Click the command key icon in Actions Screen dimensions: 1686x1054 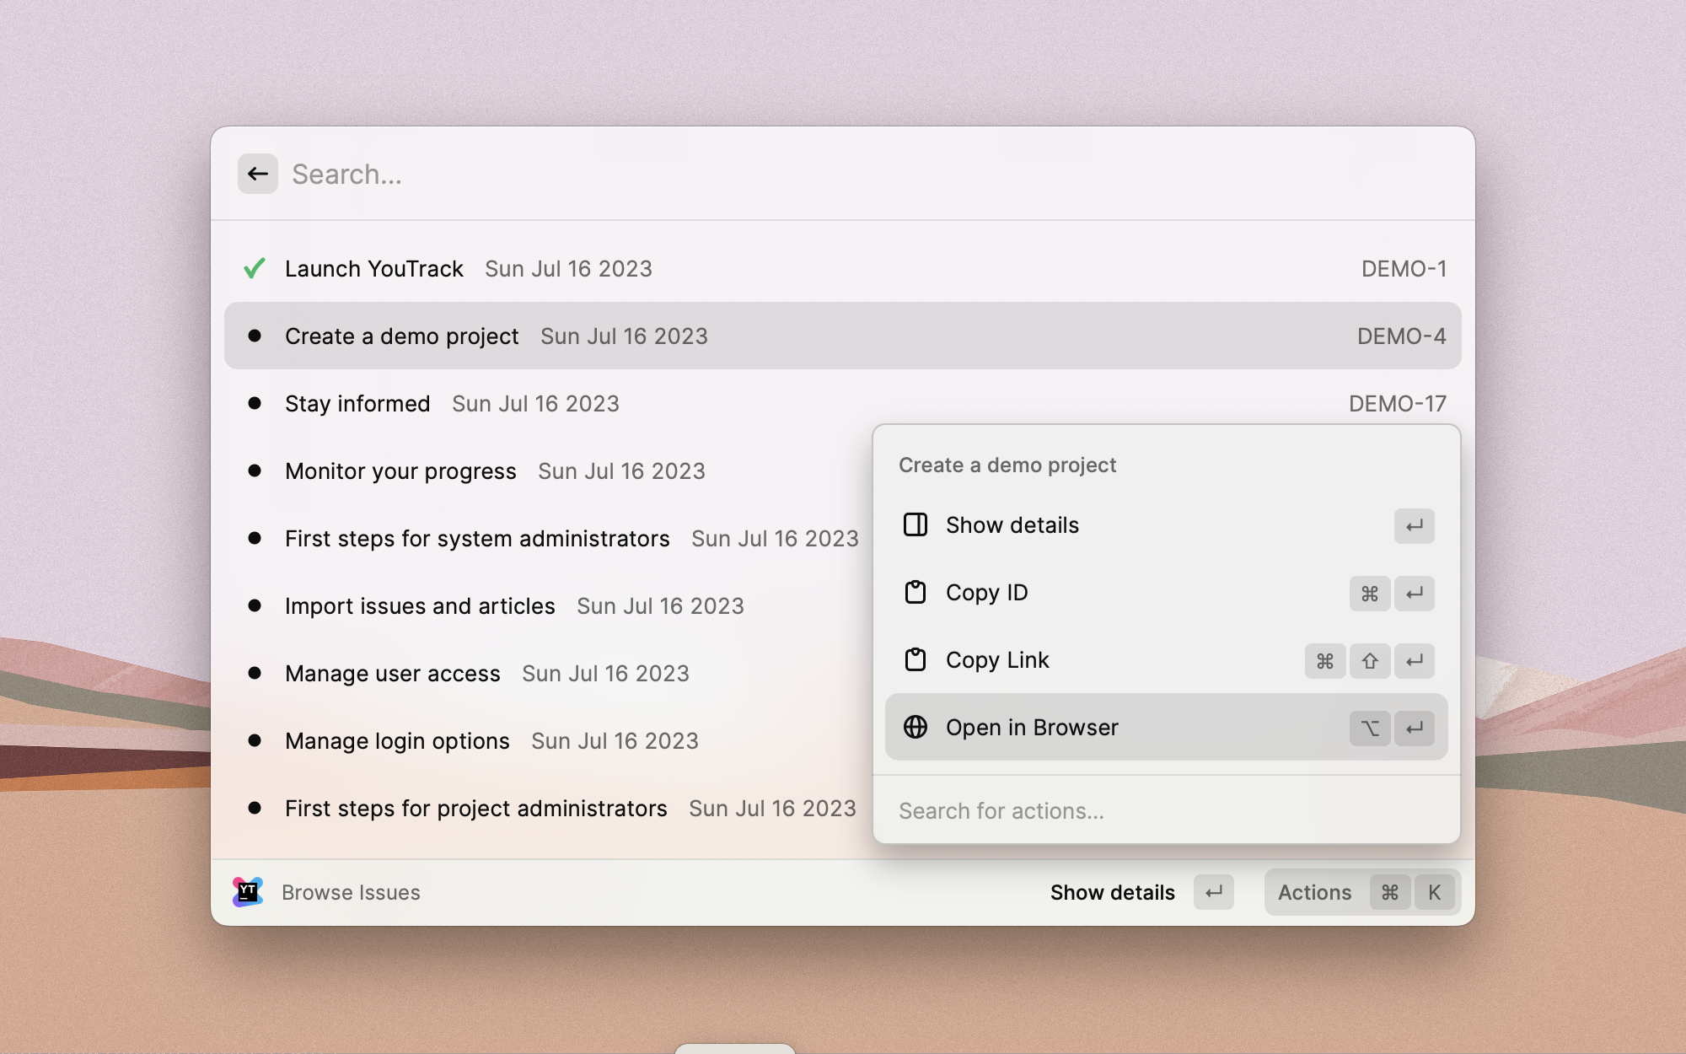(x=1390, y=892)
